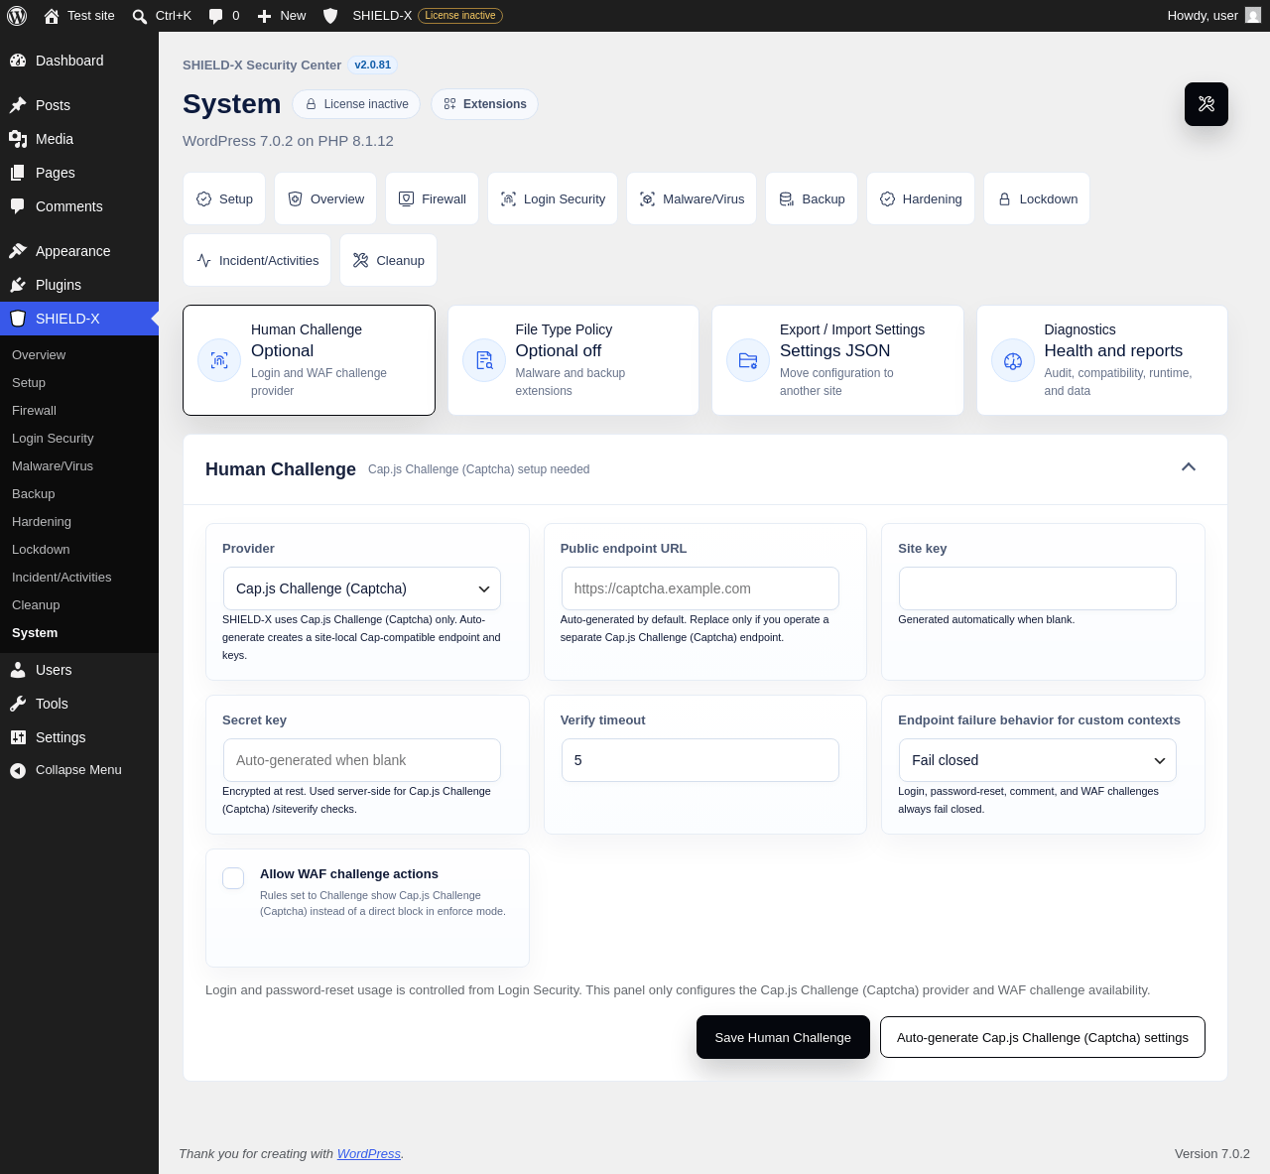Collapse the Human Challenge panel chevron
Screen dimensions: 1270x1174
(1189, 467)
